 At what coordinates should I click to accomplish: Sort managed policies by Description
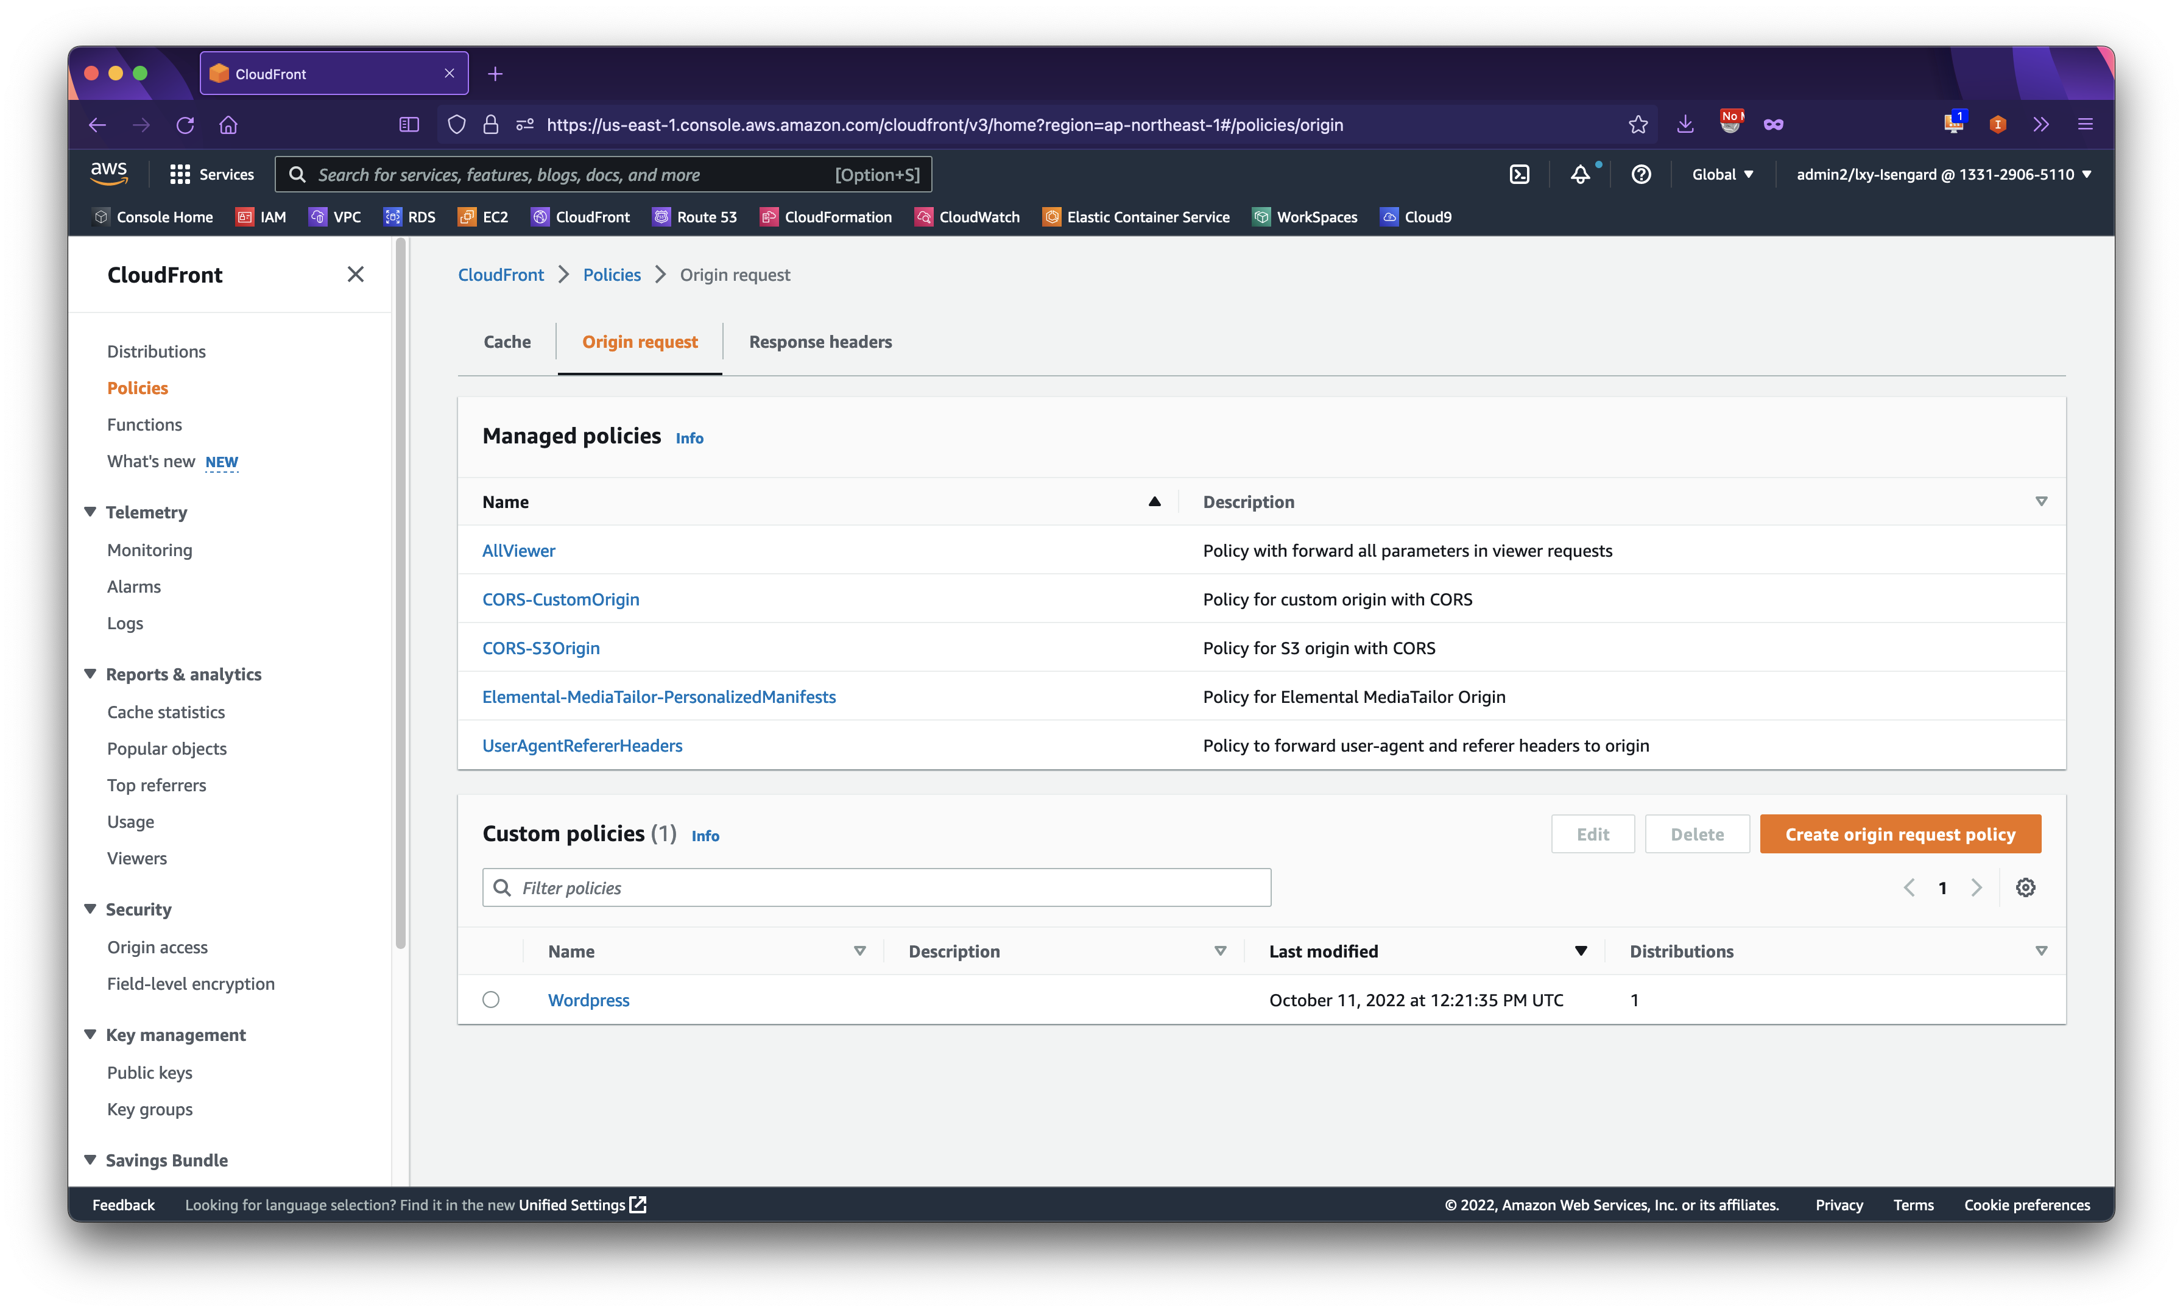2040,501
